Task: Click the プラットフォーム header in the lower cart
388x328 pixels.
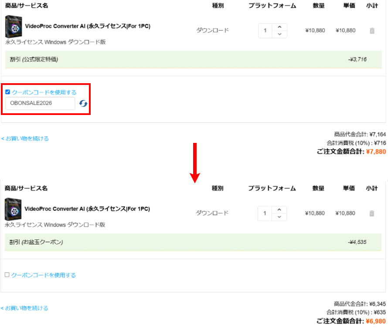Action: [x=272, y=188]
